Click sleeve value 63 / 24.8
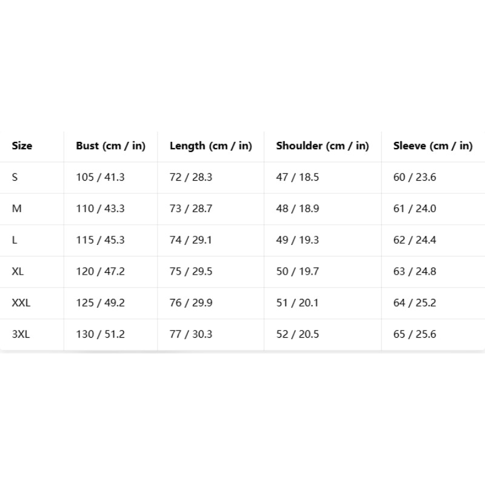The image size is (485, 485). tap(415, 271)
